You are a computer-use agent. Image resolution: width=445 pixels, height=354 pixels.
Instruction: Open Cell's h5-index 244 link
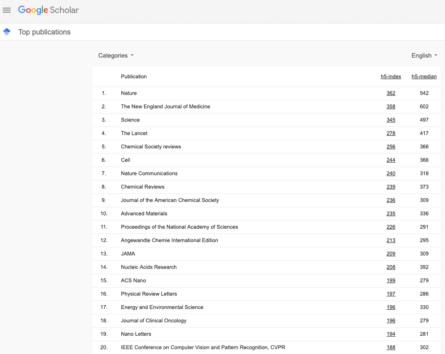(x=391, y=160)
